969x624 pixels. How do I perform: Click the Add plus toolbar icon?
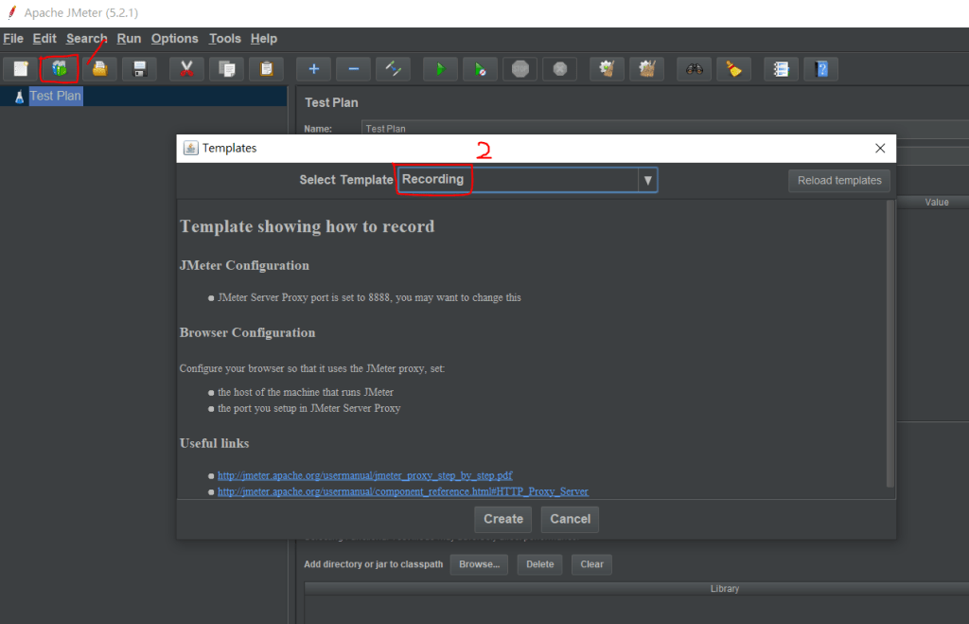(313, 69)
